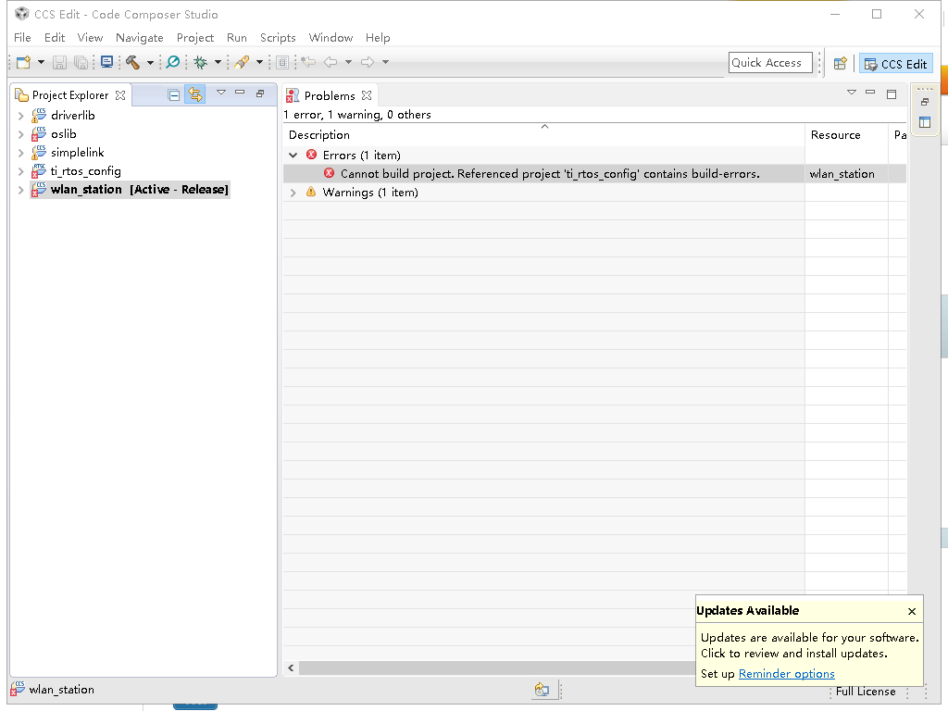Select the simplelink project
Image resolution: width=948 pixels, height=711 pixels.
point(78,153)
